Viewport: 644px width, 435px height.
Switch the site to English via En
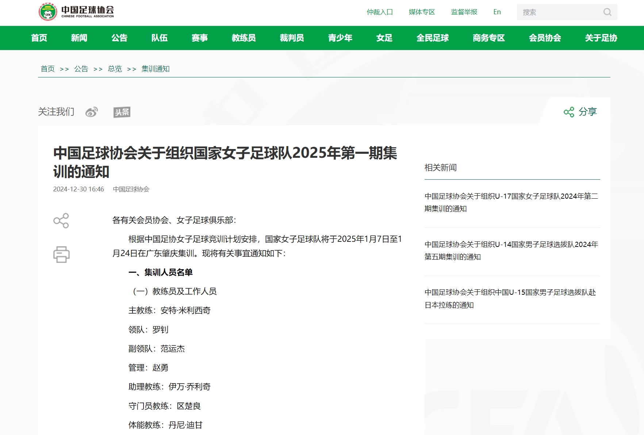pyautogui.click(x=497, y=12)
